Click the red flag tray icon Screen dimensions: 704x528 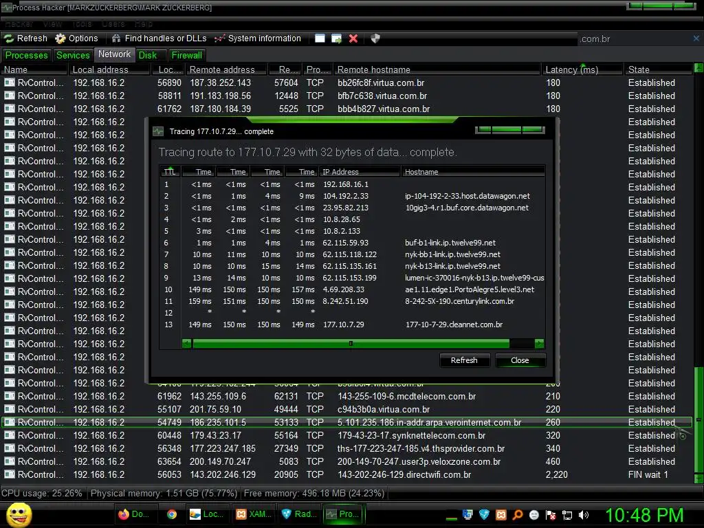pyautogui.click(x=551, y=515)
